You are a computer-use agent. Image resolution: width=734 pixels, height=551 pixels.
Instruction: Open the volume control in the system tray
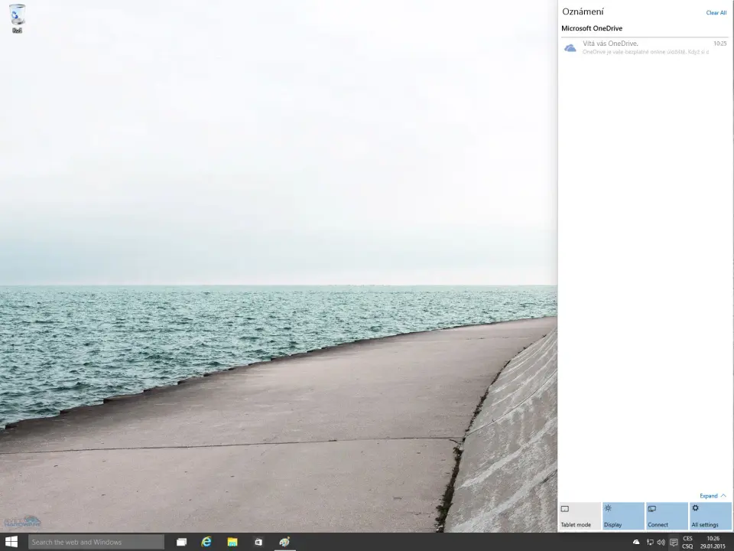tap(661, 542)
